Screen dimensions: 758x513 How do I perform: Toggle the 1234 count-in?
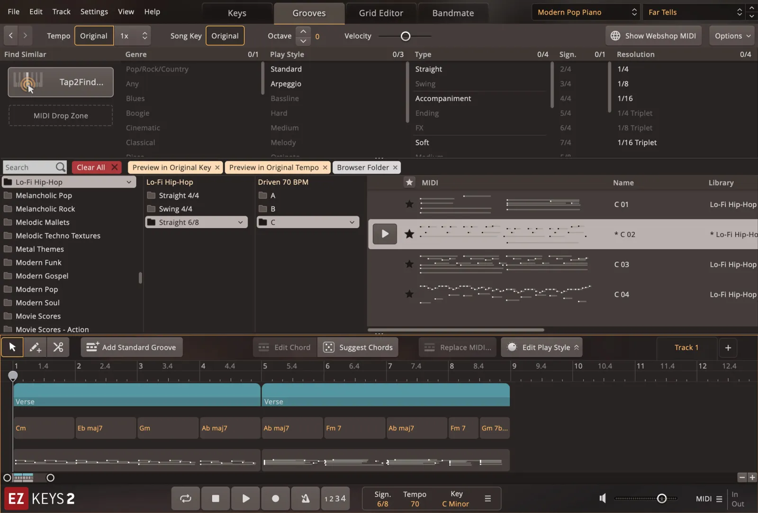point(335,498)
